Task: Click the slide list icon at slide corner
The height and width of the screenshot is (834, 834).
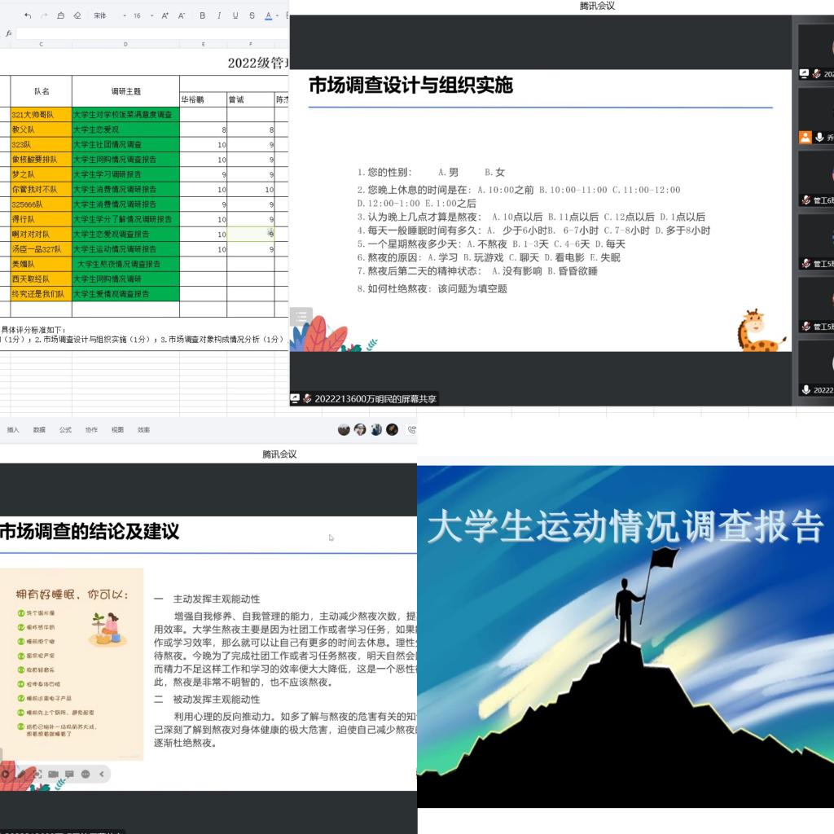Action: click(x=301, y=316)
